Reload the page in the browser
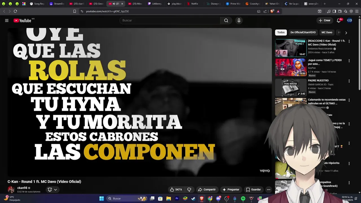Viewport: 361px width, 203px height. 15,11
